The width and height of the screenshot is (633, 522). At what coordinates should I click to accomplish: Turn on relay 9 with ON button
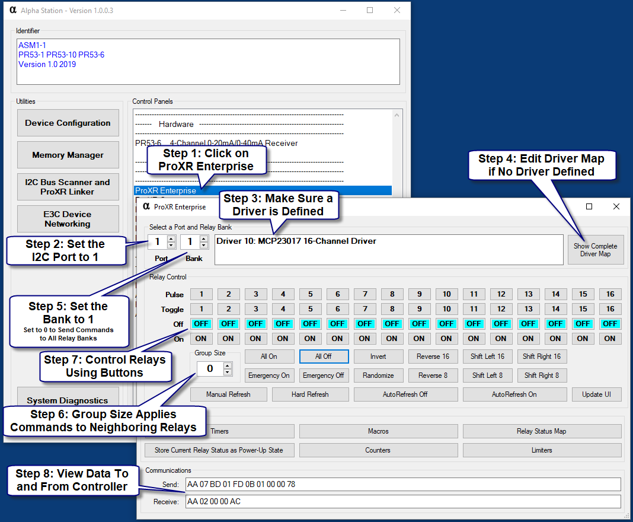point(419,339)
